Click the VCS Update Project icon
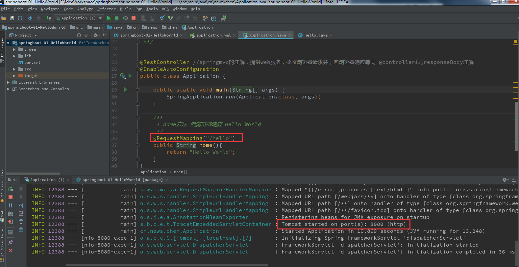This screenshot has width=519, height=267. (162, 18)
